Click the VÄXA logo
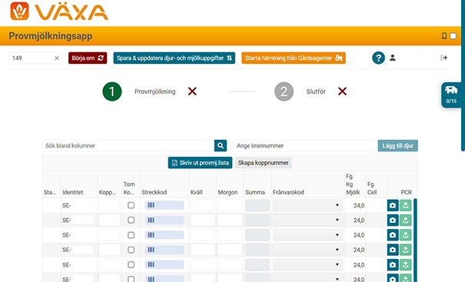The height and width of the screenshot is (282, 465). click(59, 12)
